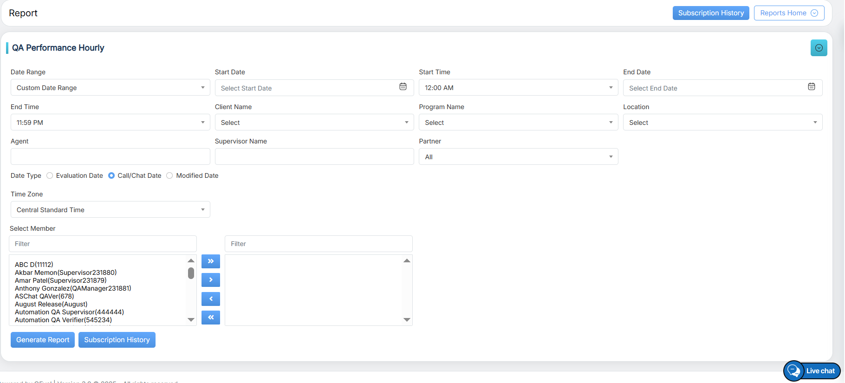Click the Supervisor Name input field
This screenshot has height=383, width=845.
pos(314,157)
